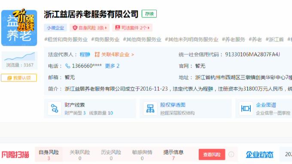Open the #养老 hashtag
Viewport: 292px width, 164px height.
[x=255, y=39]
